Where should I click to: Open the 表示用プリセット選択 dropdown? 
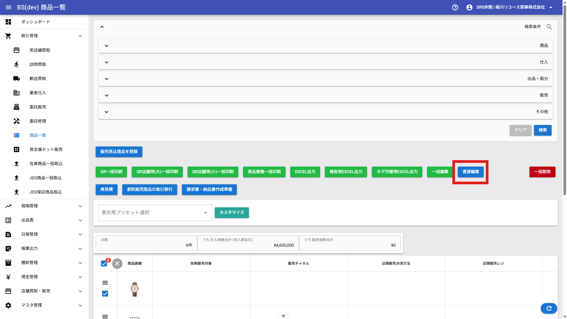(x=155, y=213)
